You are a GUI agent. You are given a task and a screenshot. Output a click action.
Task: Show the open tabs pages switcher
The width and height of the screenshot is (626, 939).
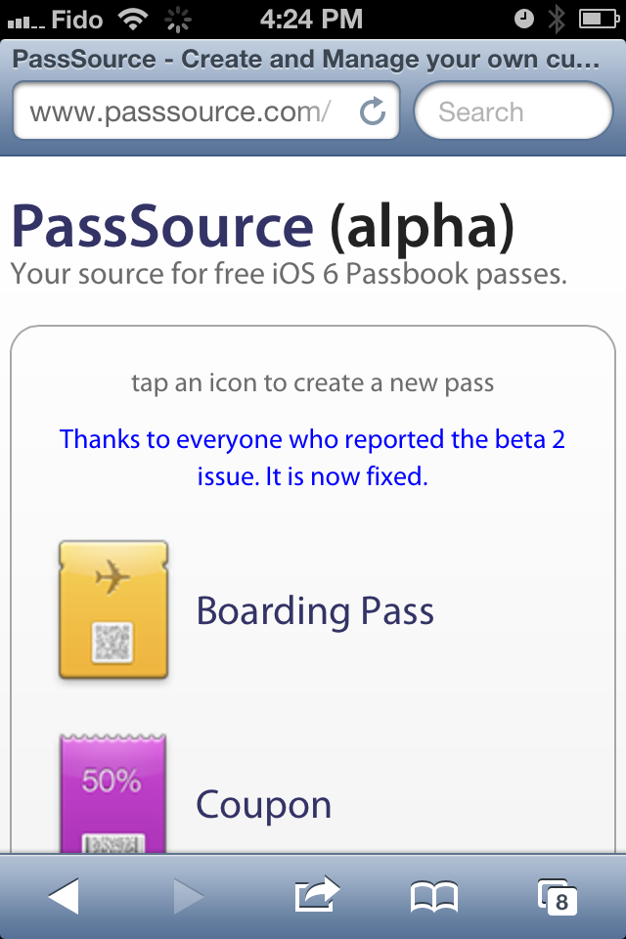[x=558, y=896]
